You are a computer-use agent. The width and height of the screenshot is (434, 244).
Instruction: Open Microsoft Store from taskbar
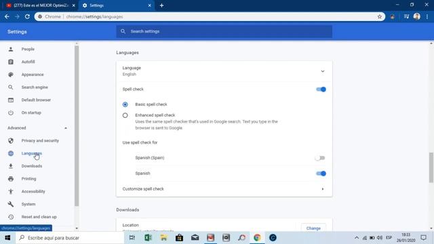179,238
